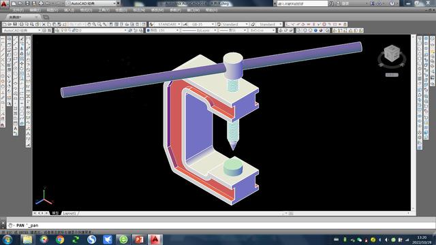Viewport: 436px width, 245px height.
Task: Click the Pan hand icon in standard toolbar
Action: tap(89, 24)
